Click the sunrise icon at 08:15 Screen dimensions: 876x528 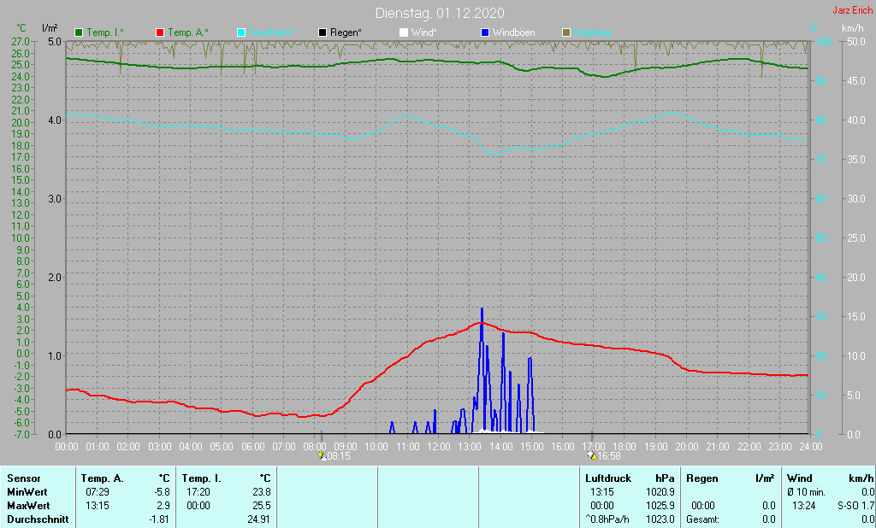pyautogui.click(x=322, y=455)
